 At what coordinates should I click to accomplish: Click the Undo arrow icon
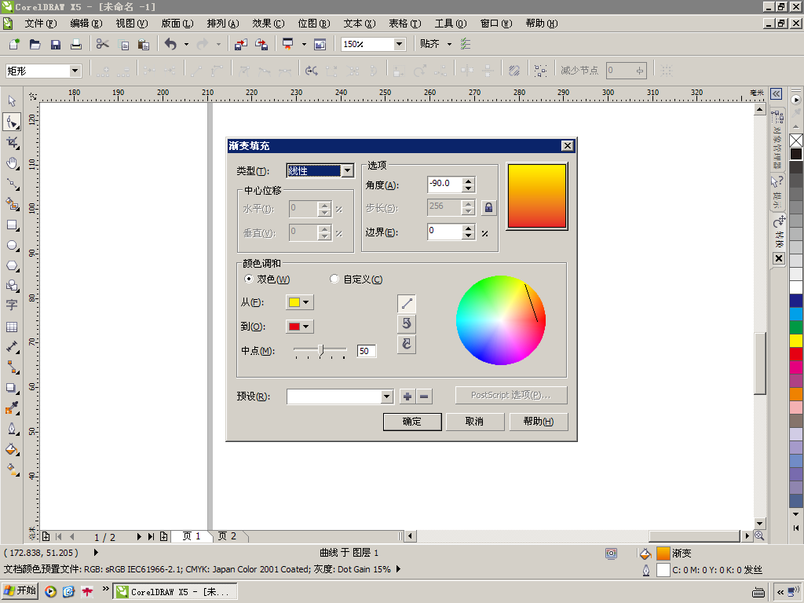pyautogui.click(x=170, y=44)
